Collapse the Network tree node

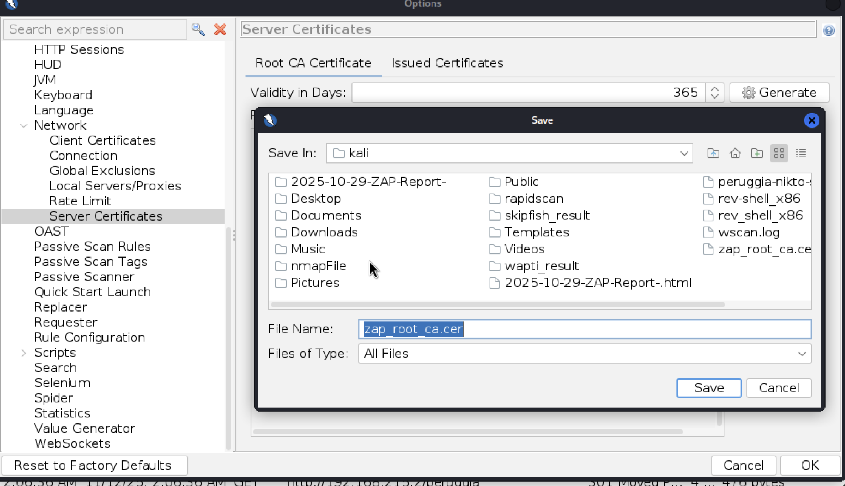point(24,126)
